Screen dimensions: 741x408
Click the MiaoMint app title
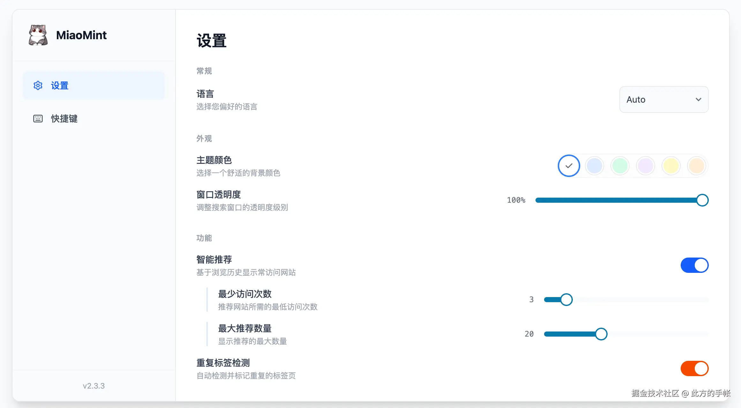coord(81,35)
